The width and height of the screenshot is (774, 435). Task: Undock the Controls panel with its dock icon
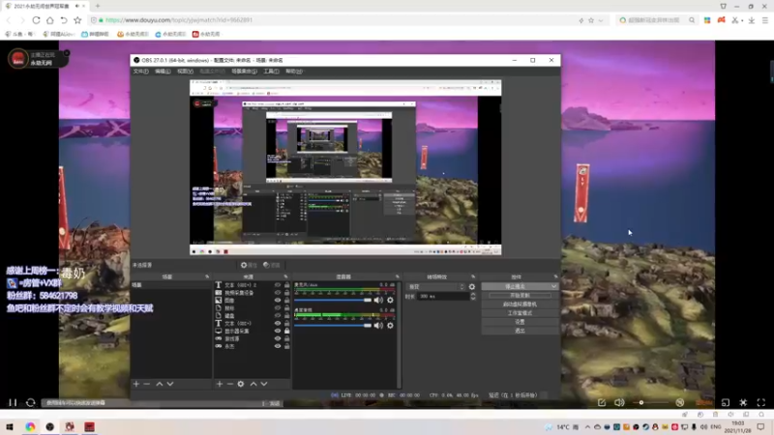555,276
